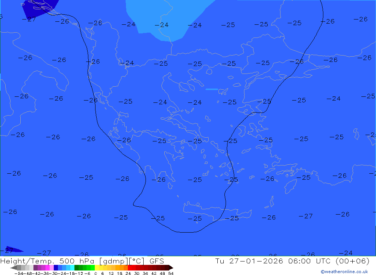Click the '[gdmp]' unit text
376x275 pixels.
pos(113,261)
